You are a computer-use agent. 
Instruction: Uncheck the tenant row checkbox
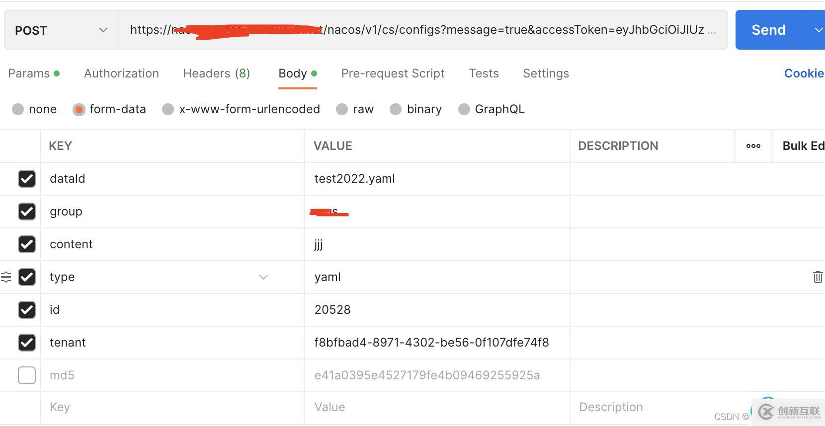coord(27,343)
